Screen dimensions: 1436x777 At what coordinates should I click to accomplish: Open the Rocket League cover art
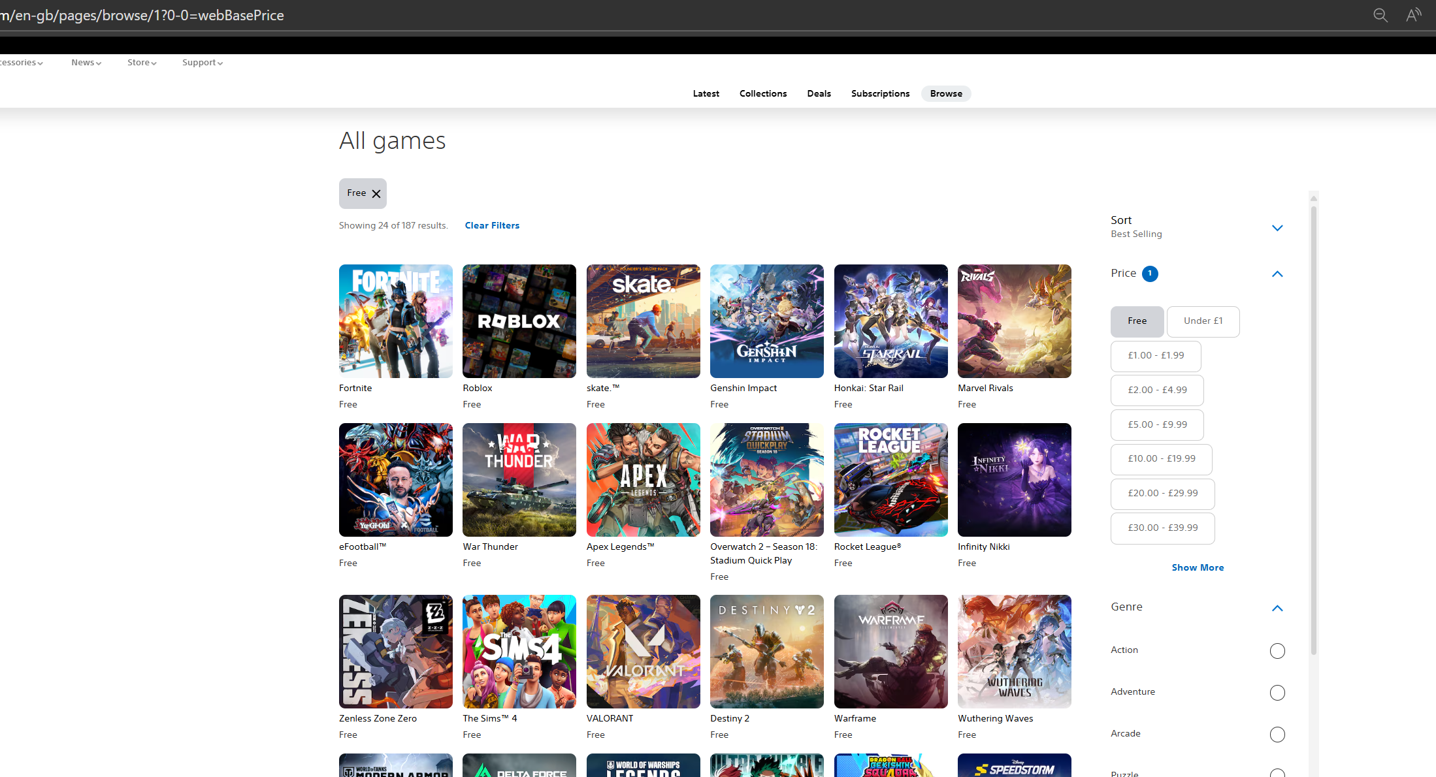click(890, 480)
